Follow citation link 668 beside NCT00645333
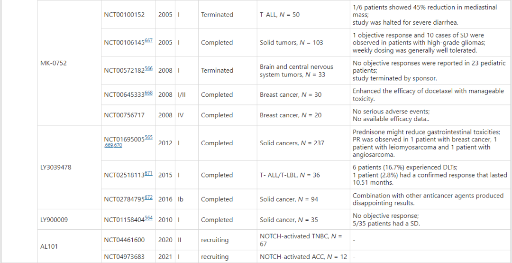 [x=149, y=93]
